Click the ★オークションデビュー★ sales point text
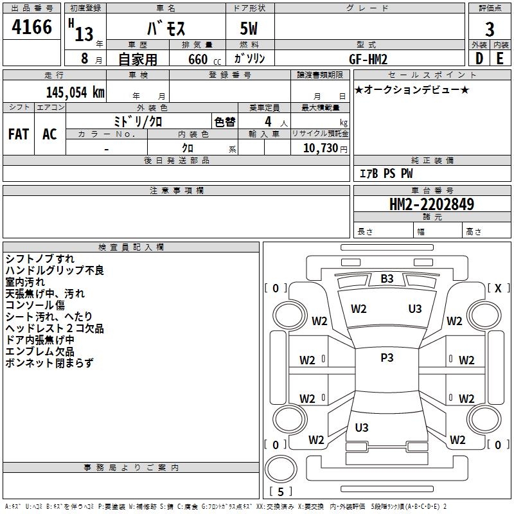 pos(412,90)
